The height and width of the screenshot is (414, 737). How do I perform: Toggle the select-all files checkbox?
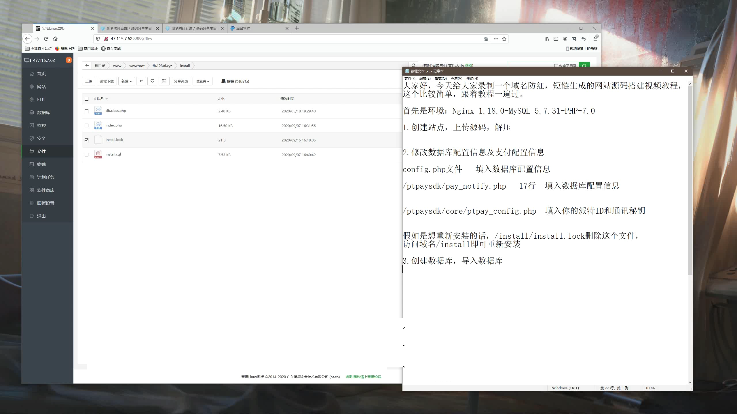pyautogui.click(x=87, y=99)
